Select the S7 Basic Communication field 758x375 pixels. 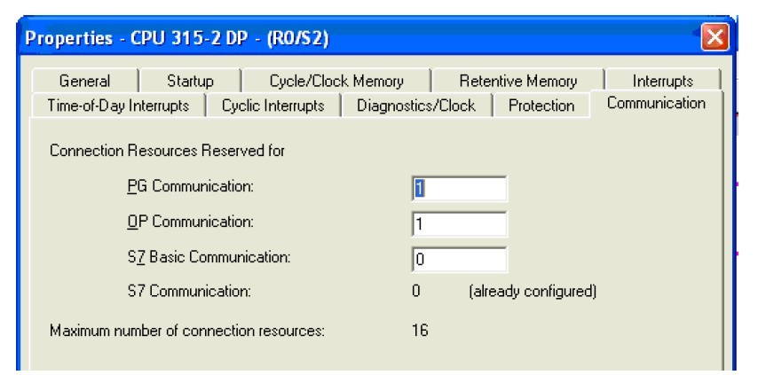tap(460, 258)
